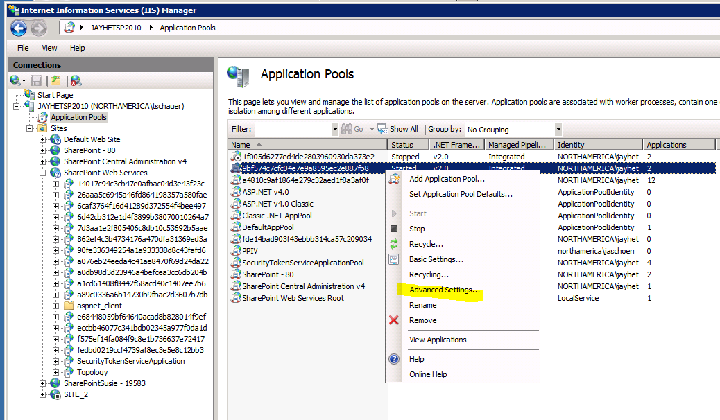Screen dimensions: 720x420
Task: Choose Advanced Settings... from context menu
Action: [445, 290]
